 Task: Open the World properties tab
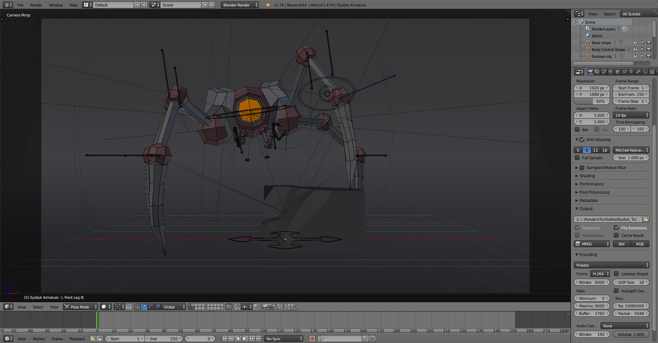tap(611, 72)
